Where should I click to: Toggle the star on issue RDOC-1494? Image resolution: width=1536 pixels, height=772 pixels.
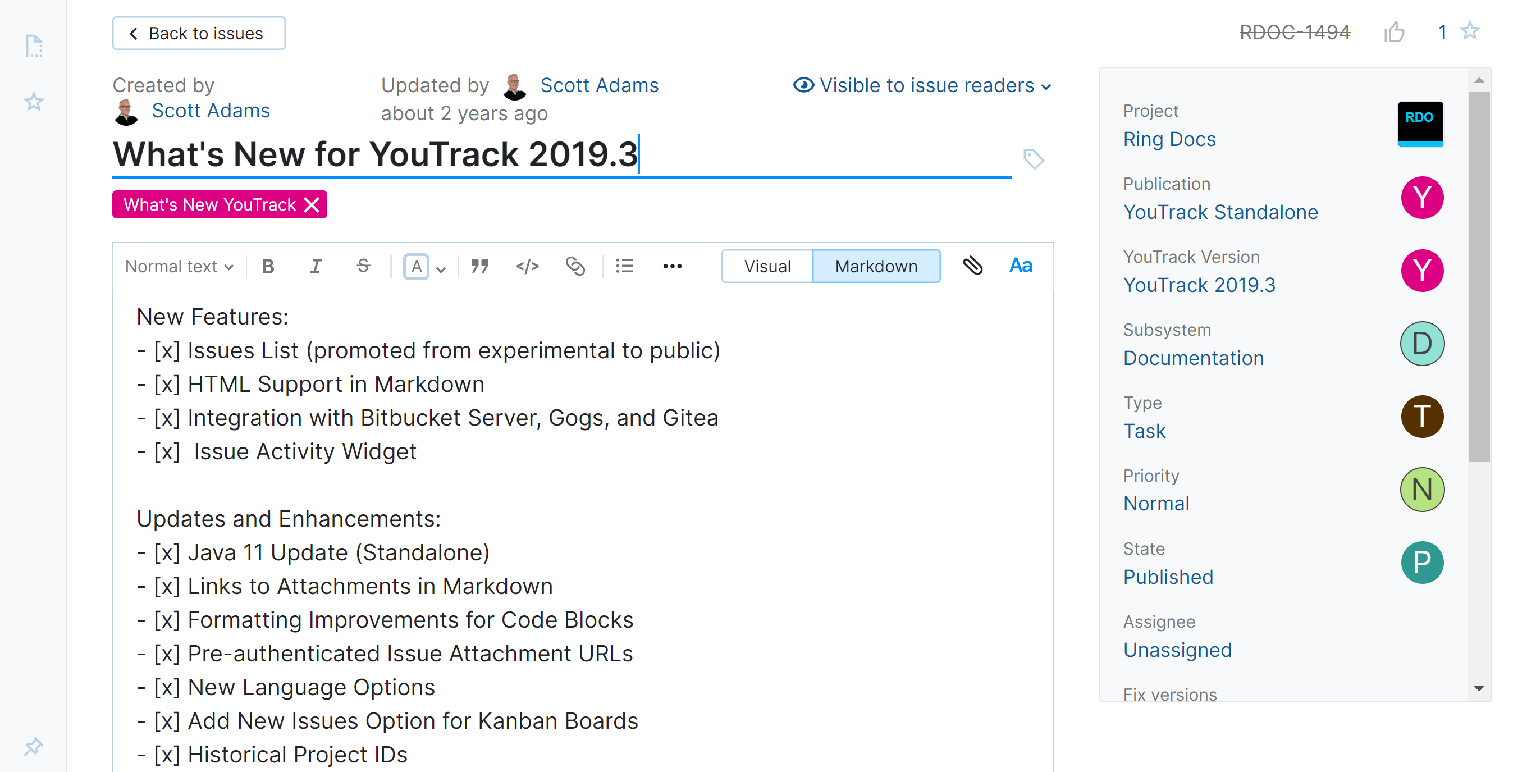pos(1470,31)
